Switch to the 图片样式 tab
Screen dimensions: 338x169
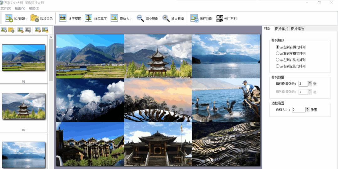[x=281, y=29]
